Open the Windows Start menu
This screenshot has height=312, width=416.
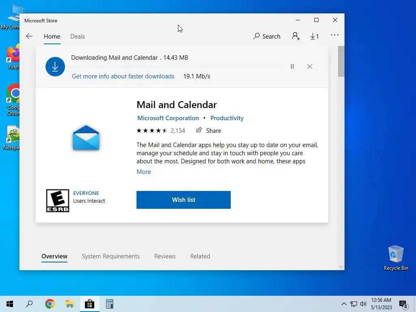[10, 304]
